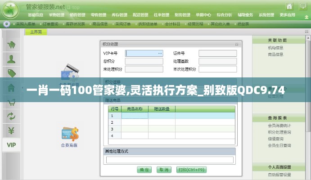Open the gear settings icon in shortcut bar
311x180 pixels.
click(7, 24)
